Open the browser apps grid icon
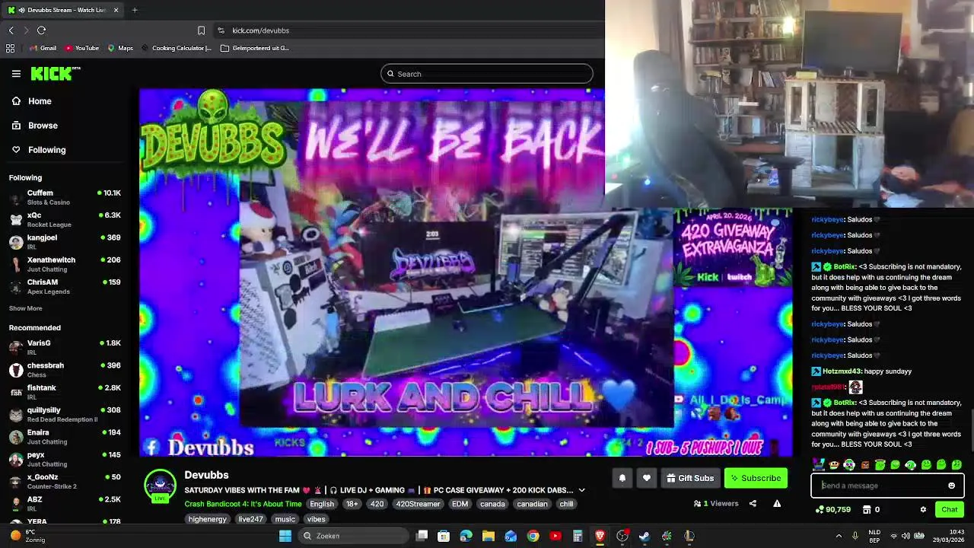Screen dimensions: 974x548 click(10, 48)
